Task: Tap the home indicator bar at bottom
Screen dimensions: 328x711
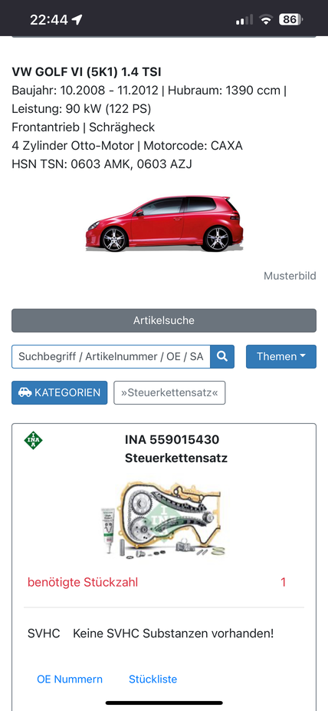Action: [x=164, y=703]
